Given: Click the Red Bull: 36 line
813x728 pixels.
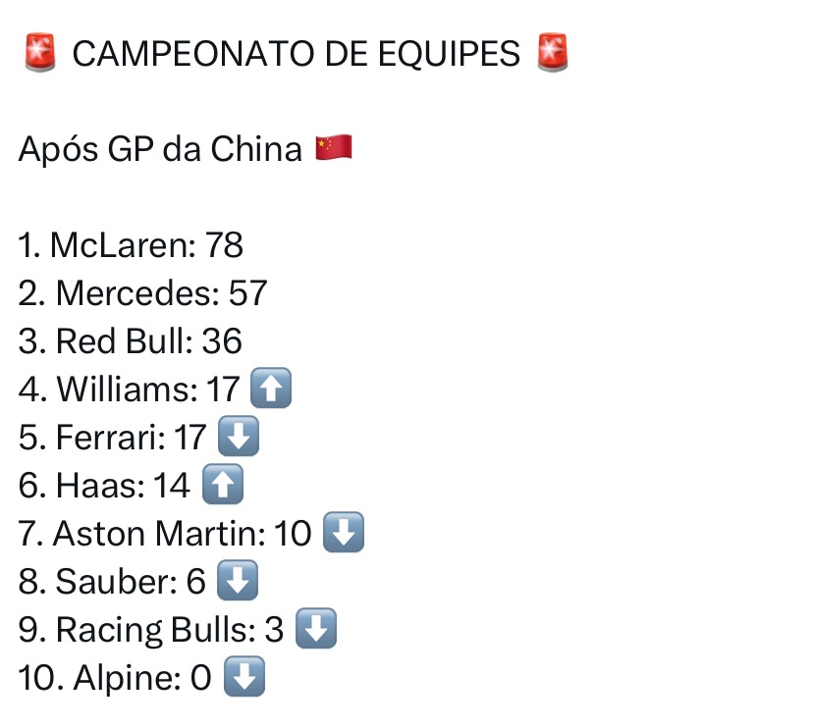Looking at the screenshot, I should click(x=130, y=341).
